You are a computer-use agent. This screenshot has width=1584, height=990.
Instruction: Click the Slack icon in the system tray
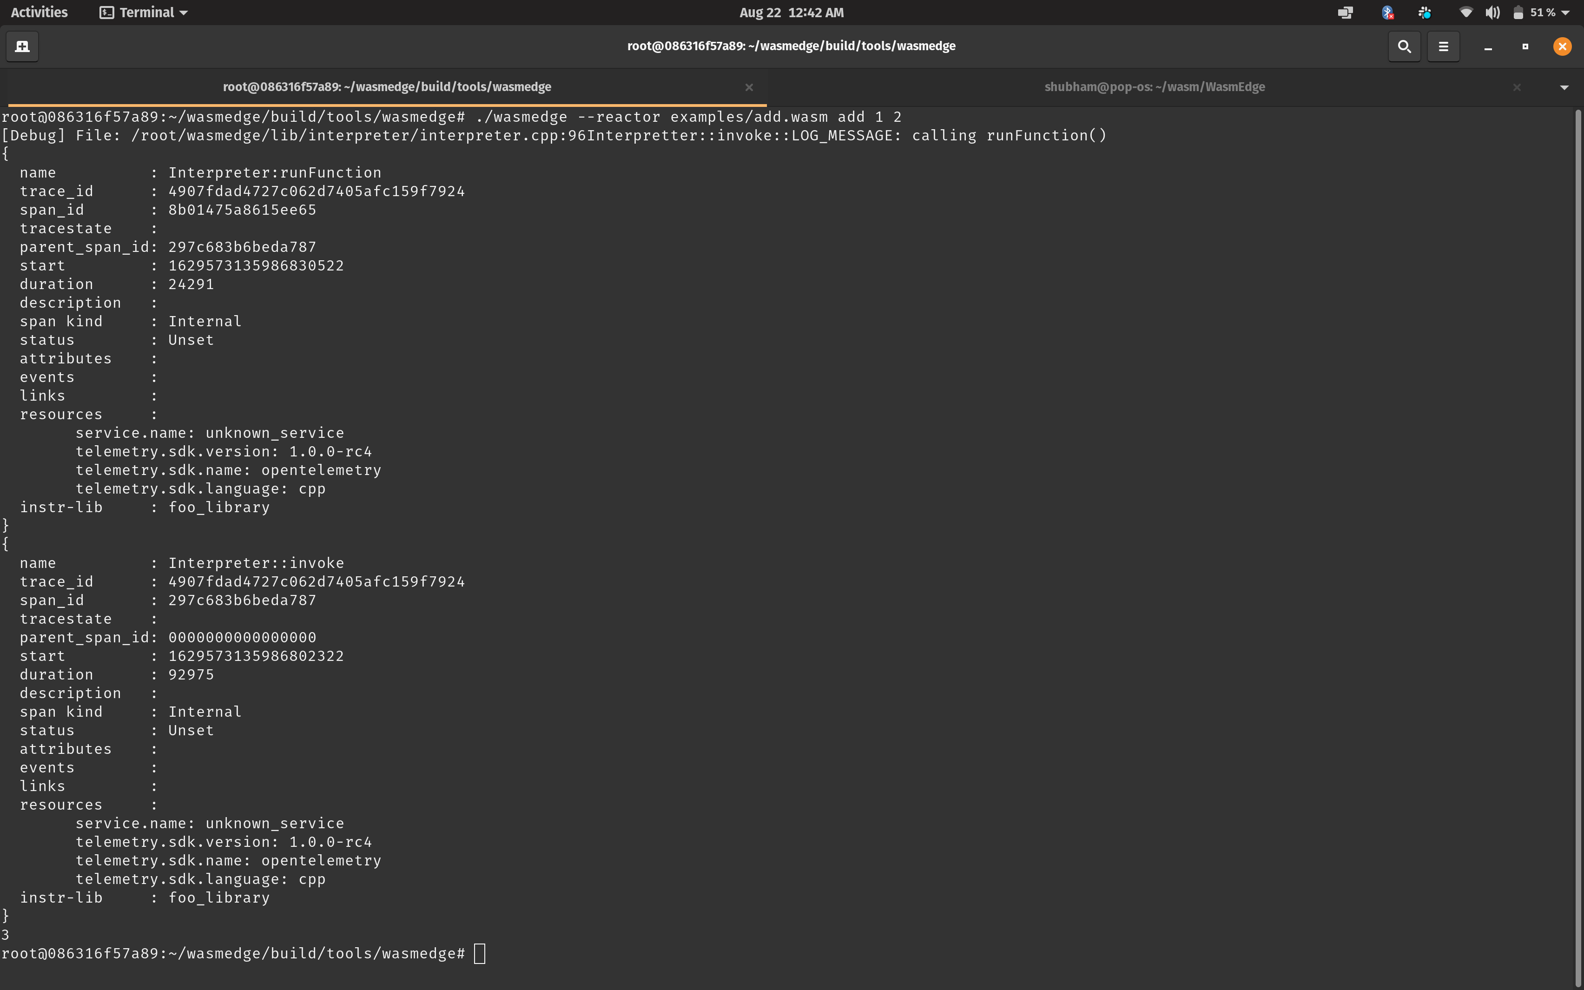tap(1425, 12)
